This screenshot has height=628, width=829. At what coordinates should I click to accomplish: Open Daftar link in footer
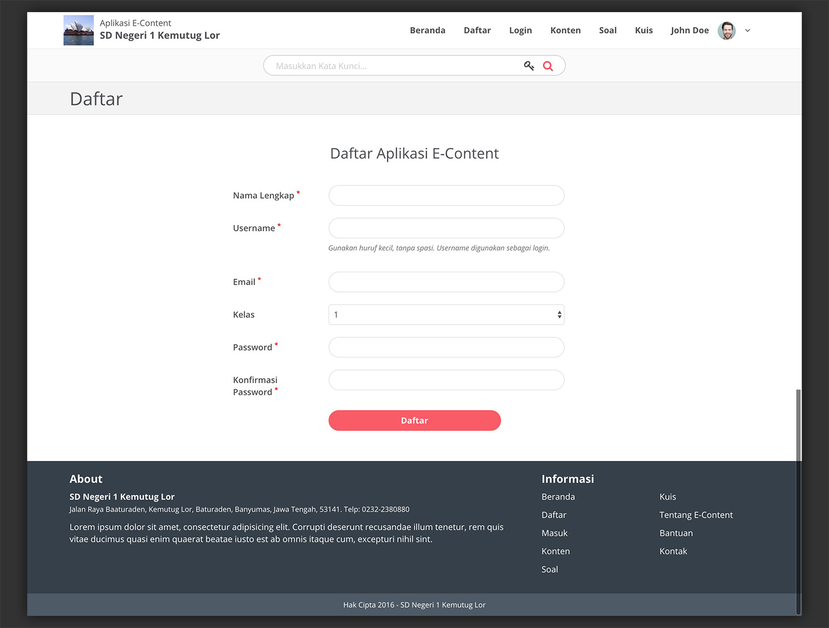pyautogui.click(x=554, y=515)
